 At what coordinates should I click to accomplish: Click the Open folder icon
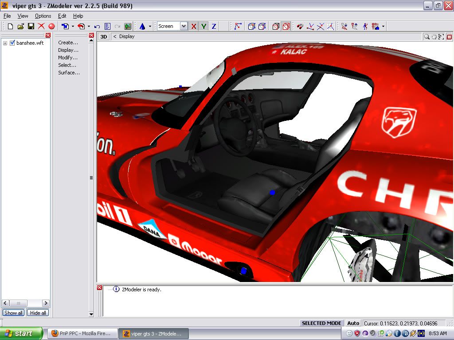[x=20, y=27]
